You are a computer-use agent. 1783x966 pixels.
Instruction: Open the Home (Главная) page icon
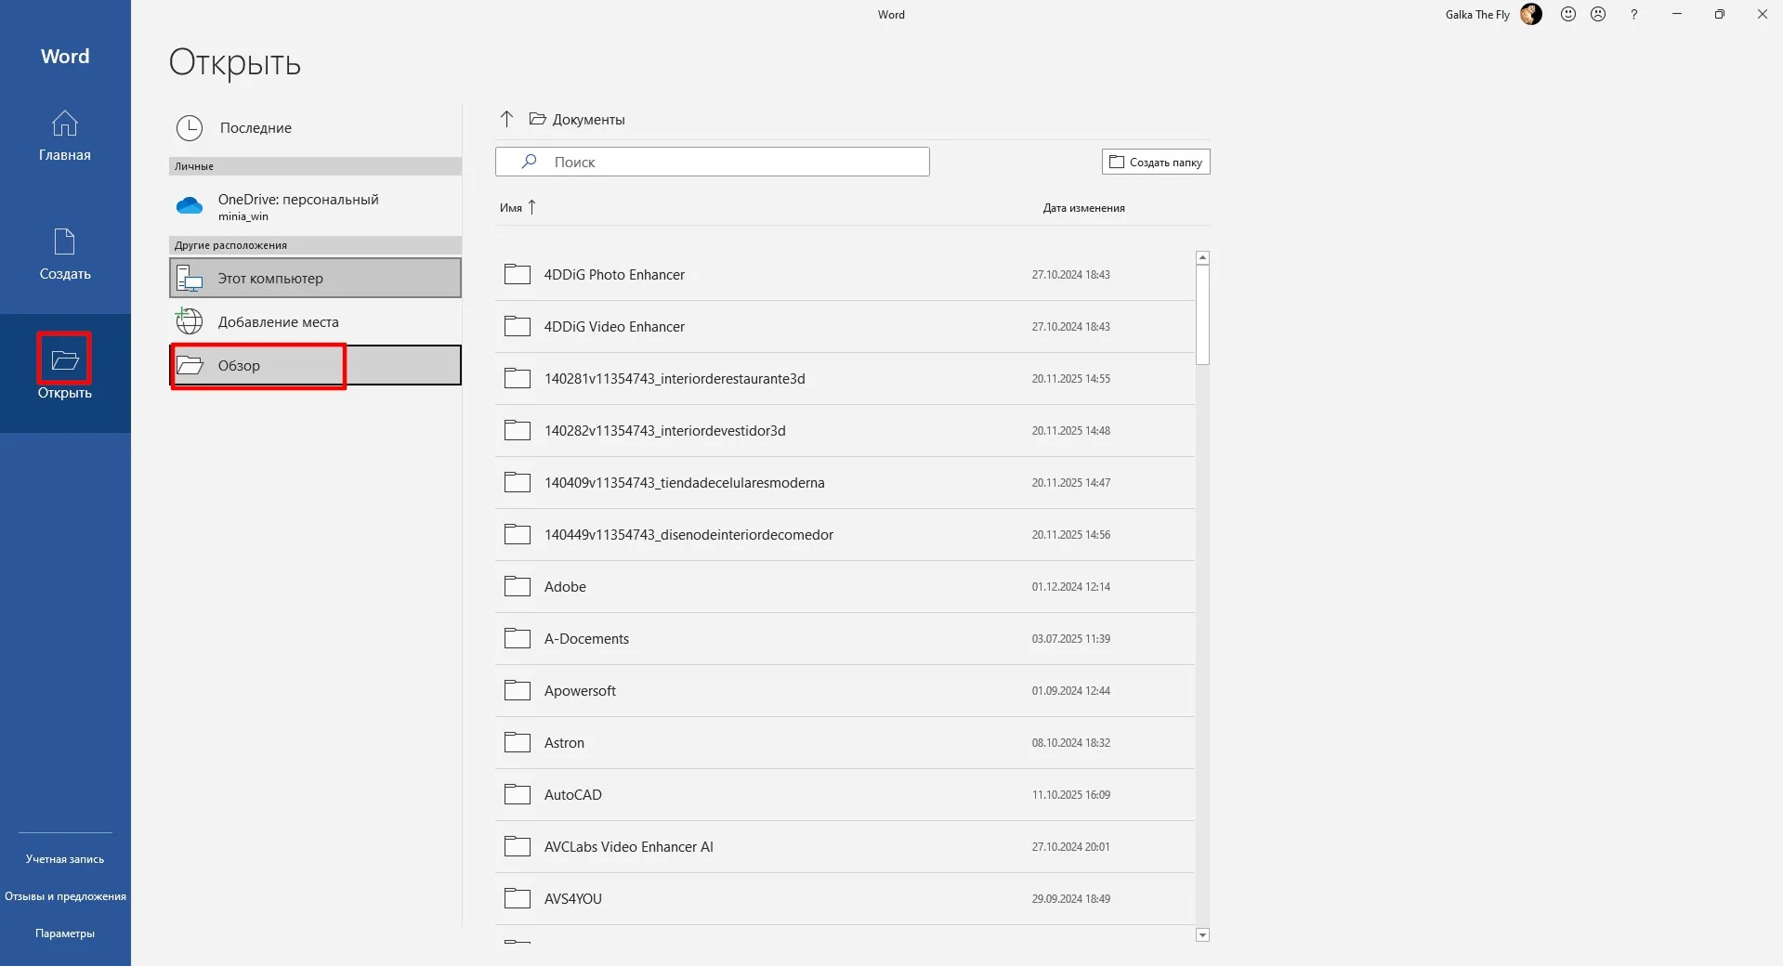[x=64, y=124]
